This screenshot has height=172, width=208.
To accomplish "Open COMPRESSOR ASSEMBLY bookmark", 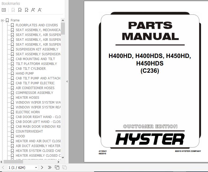I will point(34,93).
